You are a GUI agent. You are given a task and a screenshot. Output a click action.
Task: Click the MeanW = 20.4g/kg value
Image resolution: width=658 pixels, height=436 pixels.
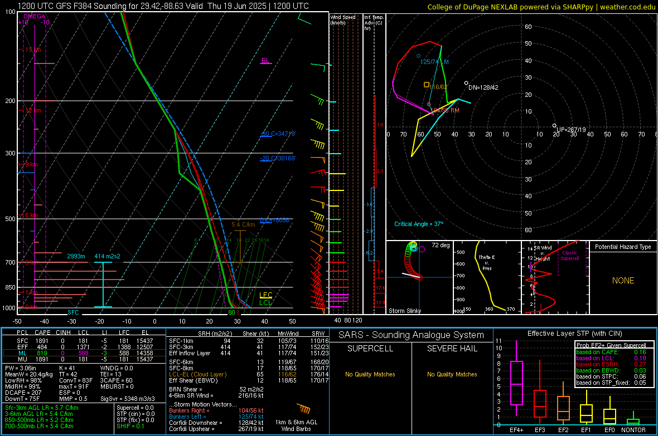click(x=29, y=374)
